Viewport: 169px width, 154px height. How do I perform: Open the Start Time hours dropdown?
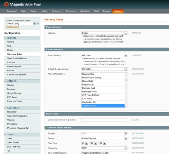coord(85,143)
